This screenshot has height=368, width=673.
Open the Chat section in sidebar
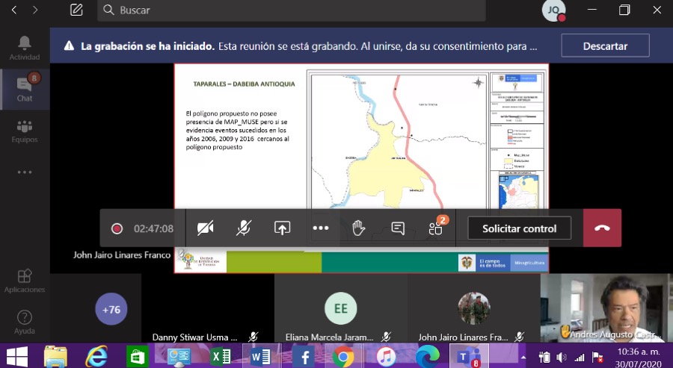pyautogui.click(x=25, y=88)
